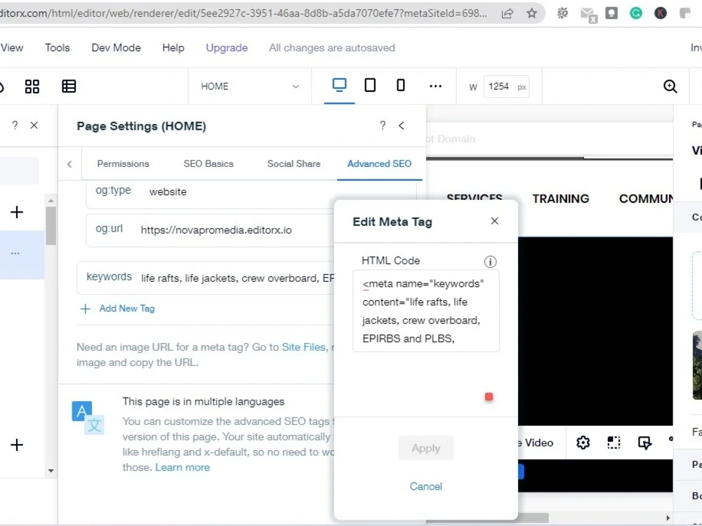The width and height of the screenshot is (702, 526).
Task: Open the K profile extension icon
Action: [661, 13]
